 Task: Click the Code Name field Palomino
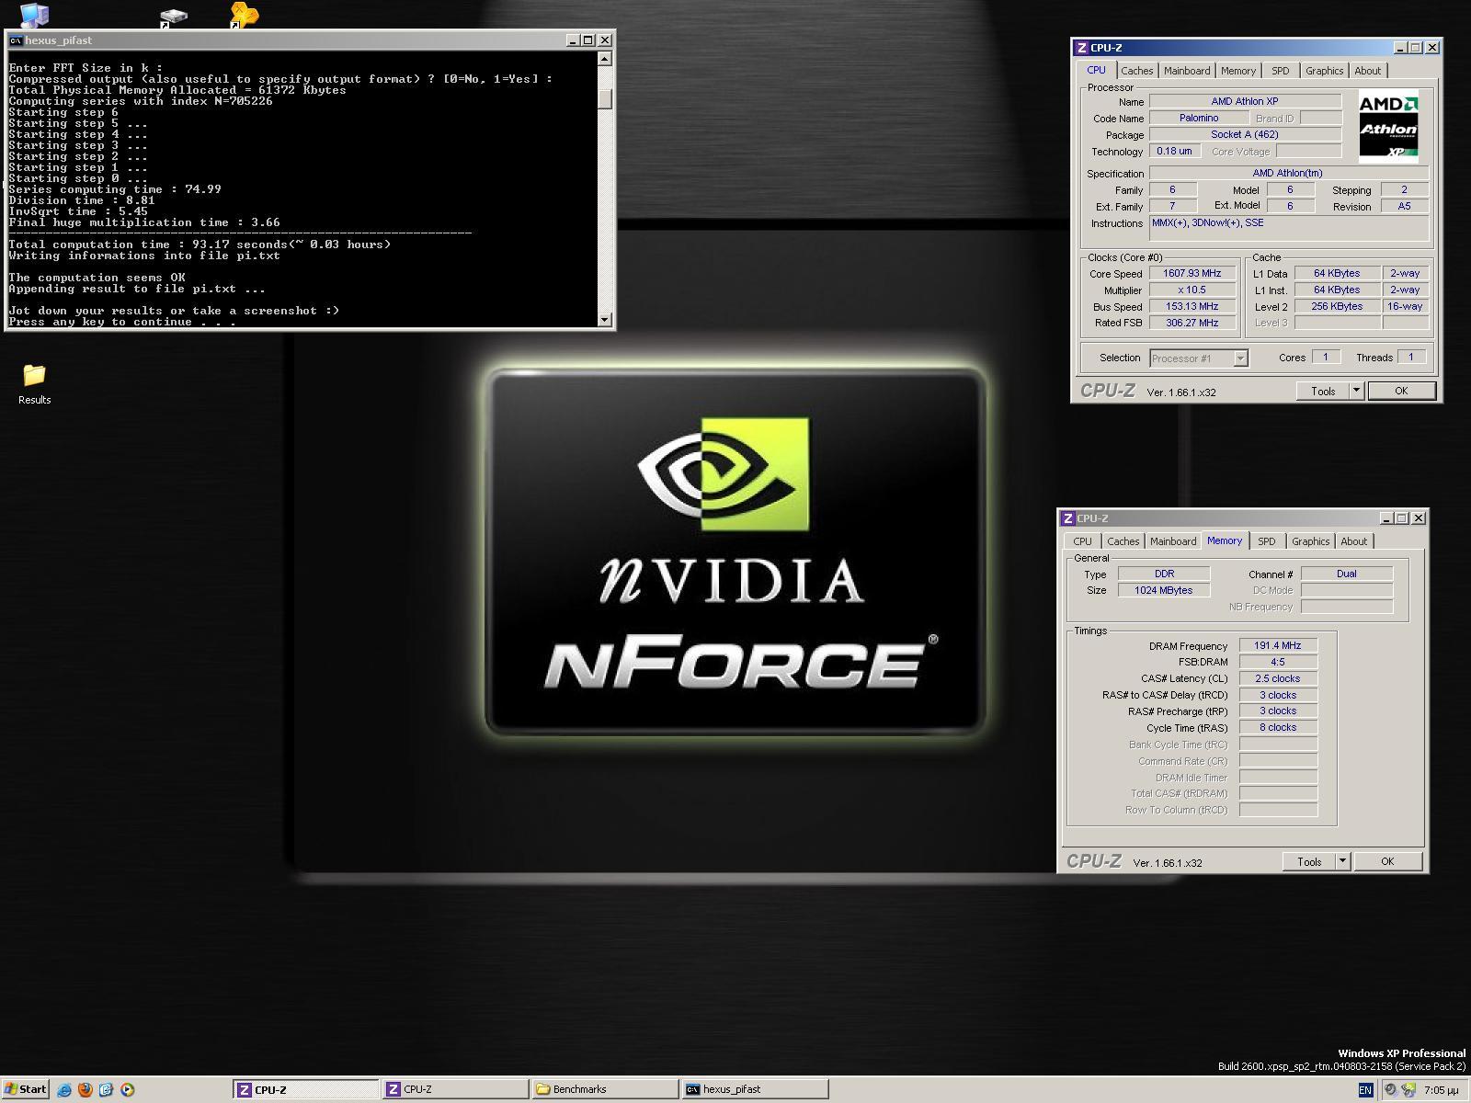[1199, 118]
